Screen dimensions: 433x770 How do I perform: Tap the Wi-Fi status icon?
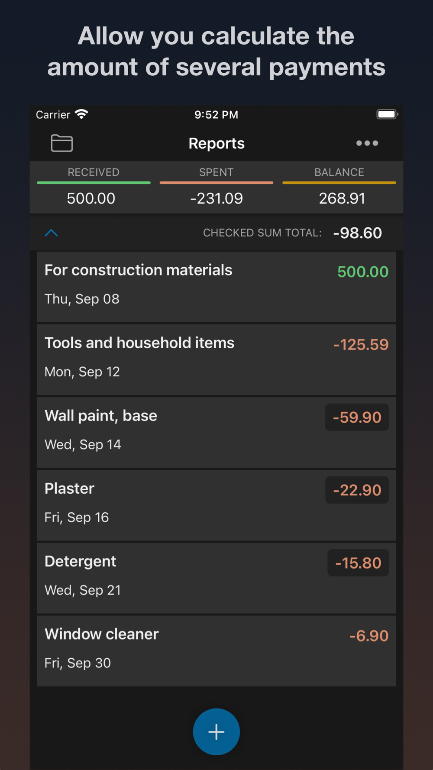[81, 114]
